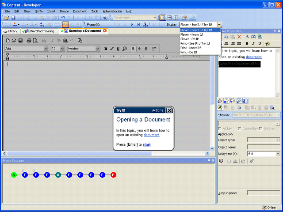Click the next frame play arrow
The width and height of the screenshot is (283, 212).
pyautogui.click(x=132, y=25)
